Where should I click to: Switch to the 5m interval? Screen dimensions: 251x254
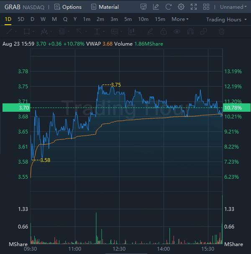pyautogui.click(x=128, y=19)
